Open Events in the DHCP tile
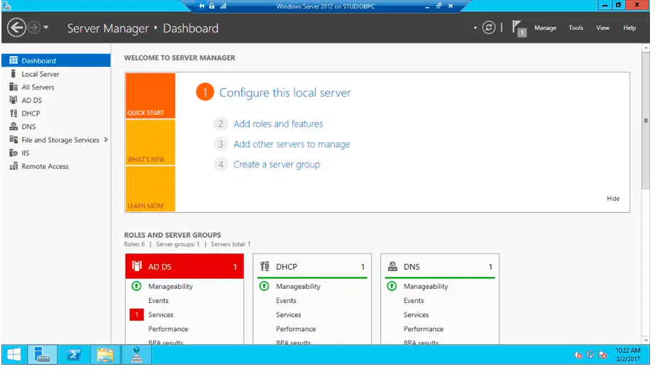This screenshot has height=369, width=655. [286, 300]
